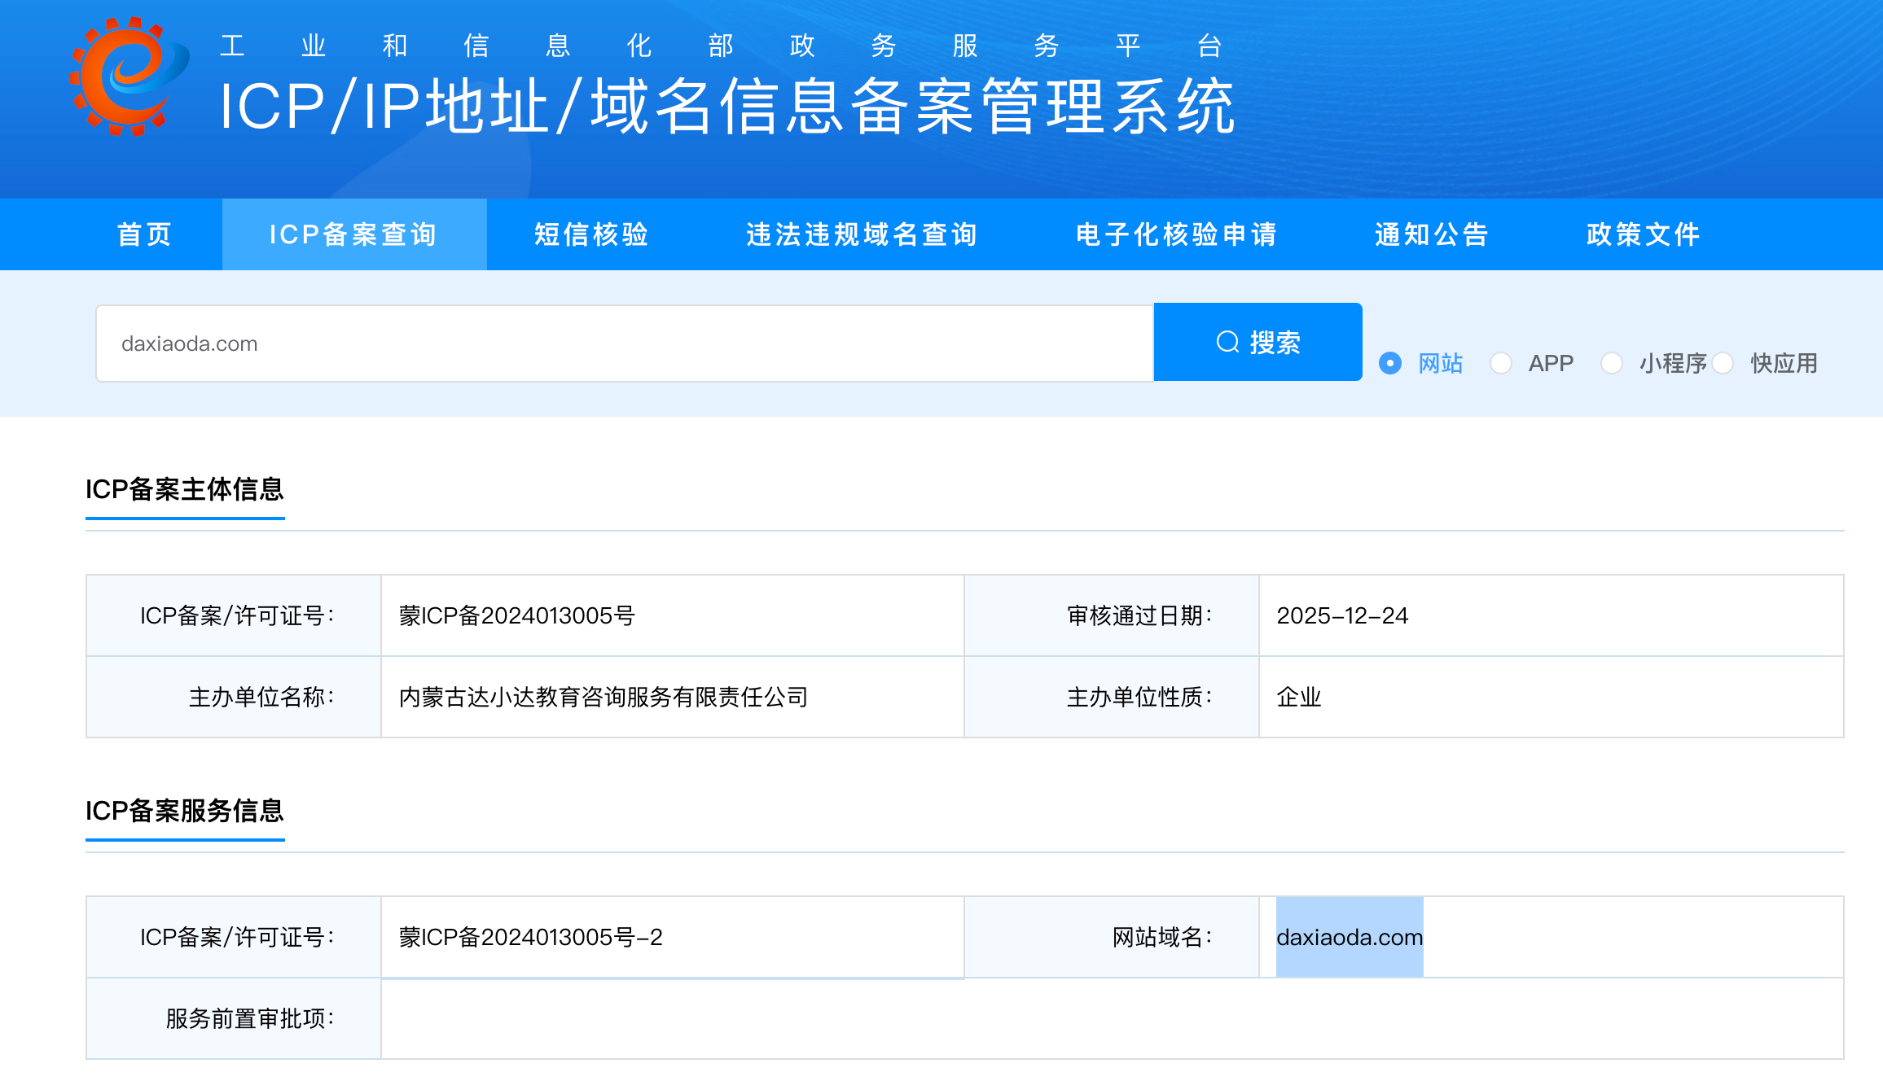The image size is (1883, 1081).
Task: Click the ICP备案服务信息 section heading
Action: [x=185, y=811]
